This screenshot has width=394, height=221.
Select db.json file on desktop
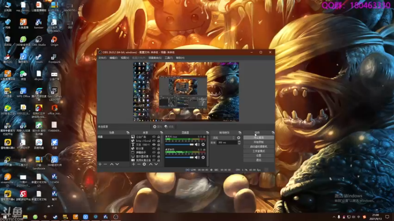pos(39,76)
